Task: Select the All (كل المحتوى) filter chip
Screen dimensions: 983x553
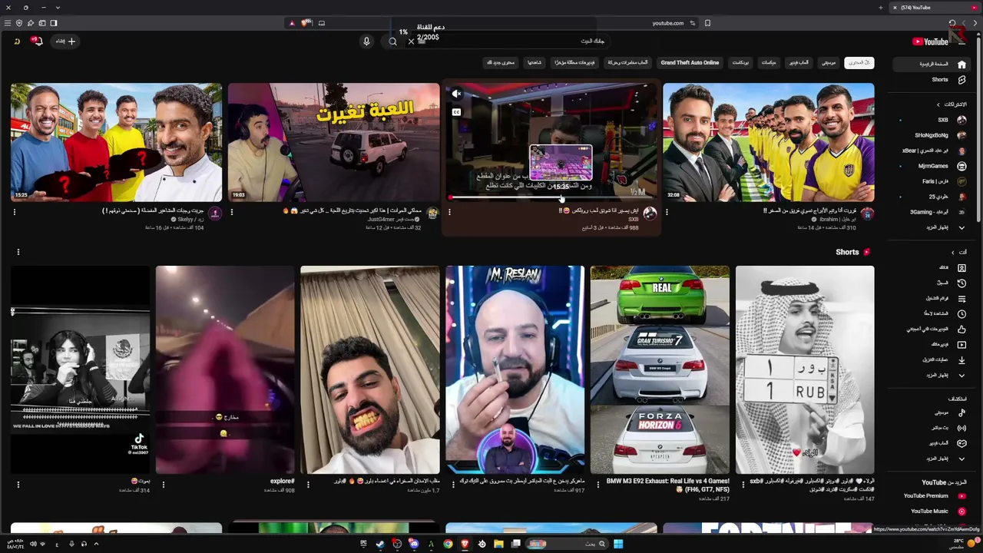Action: tap(859, 63)
